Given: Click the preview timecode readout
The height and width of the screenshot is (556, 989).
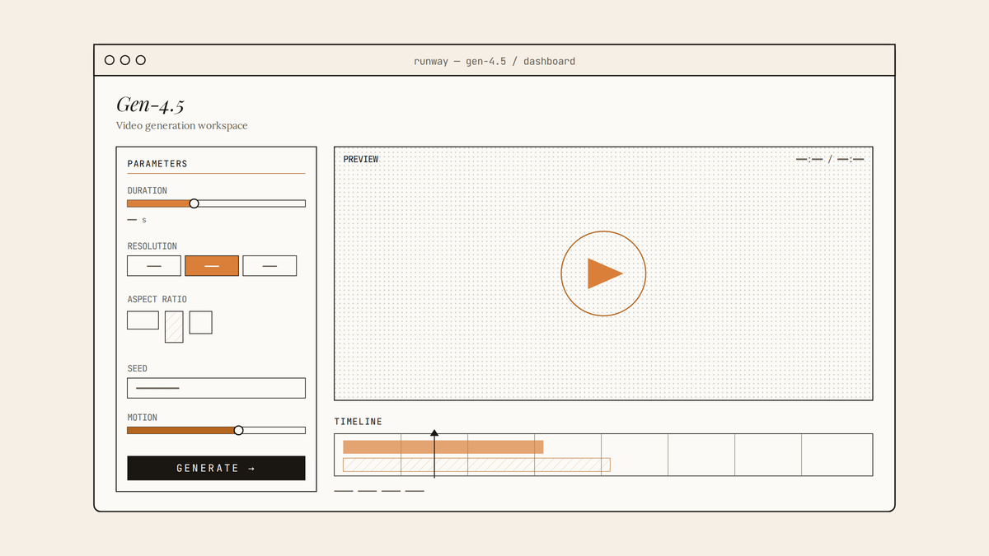Looking at the screenshot, I should pos(830,159).
